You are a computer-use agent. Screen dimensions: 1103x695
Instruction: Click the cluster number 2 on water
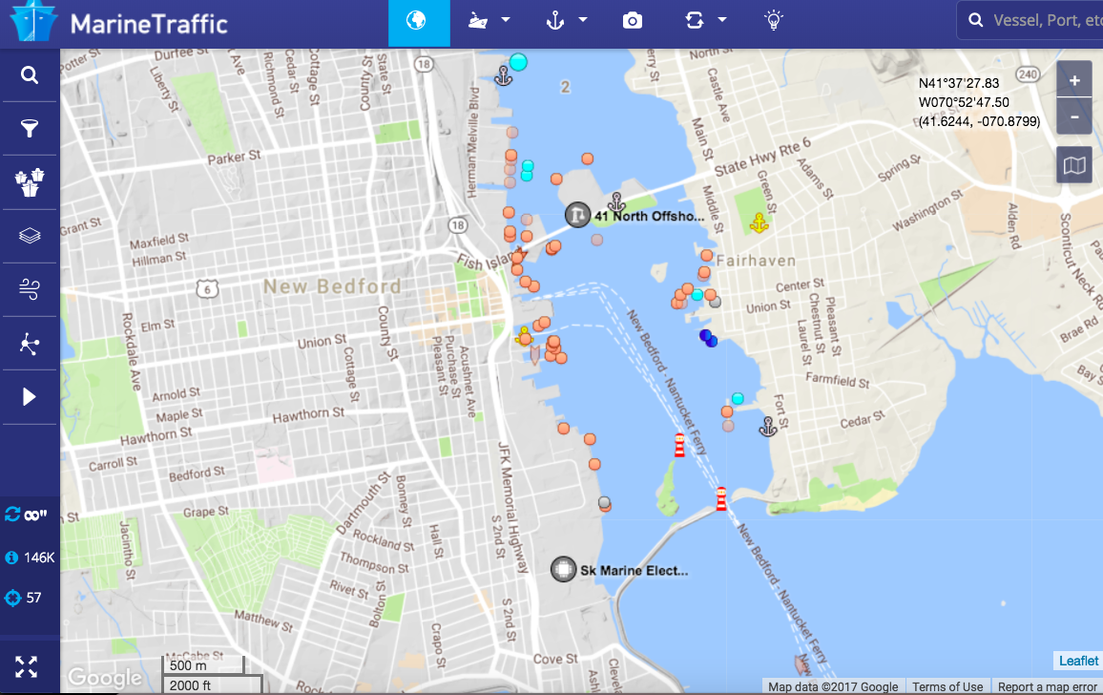(x=565, y=87)
